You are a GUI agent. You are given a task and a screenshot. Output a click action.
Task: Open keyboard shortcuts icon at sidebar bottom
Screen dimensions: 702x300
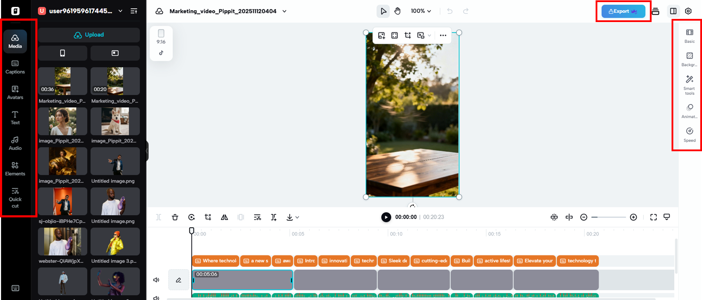[15, 288]
